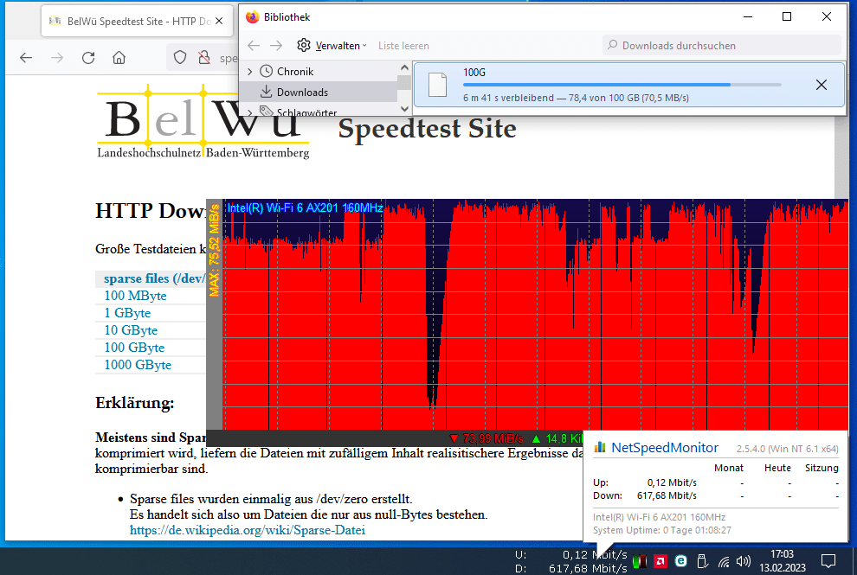Open the taskbar clock and date

click(x=783, y=561)
